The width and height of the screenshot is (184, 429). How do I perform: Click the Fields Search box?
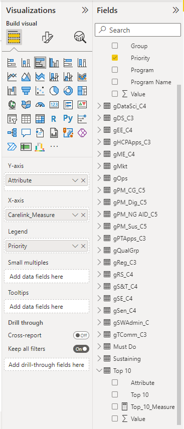click(138, 30)
